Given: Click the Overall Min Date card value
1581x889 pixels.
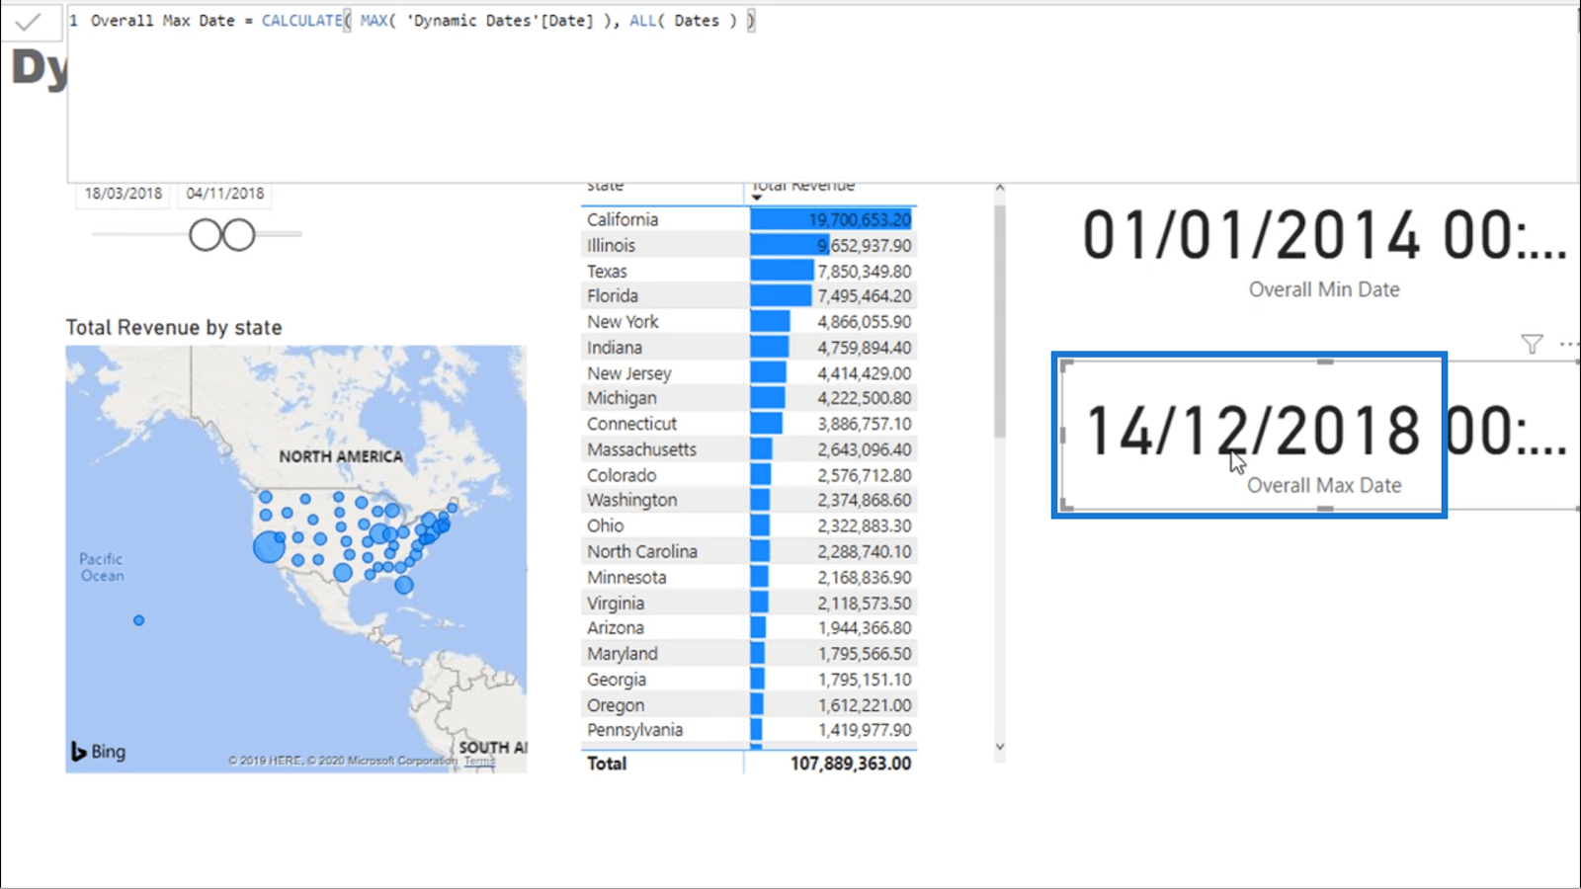Looking at the screenshot, I should point(1324,236).
